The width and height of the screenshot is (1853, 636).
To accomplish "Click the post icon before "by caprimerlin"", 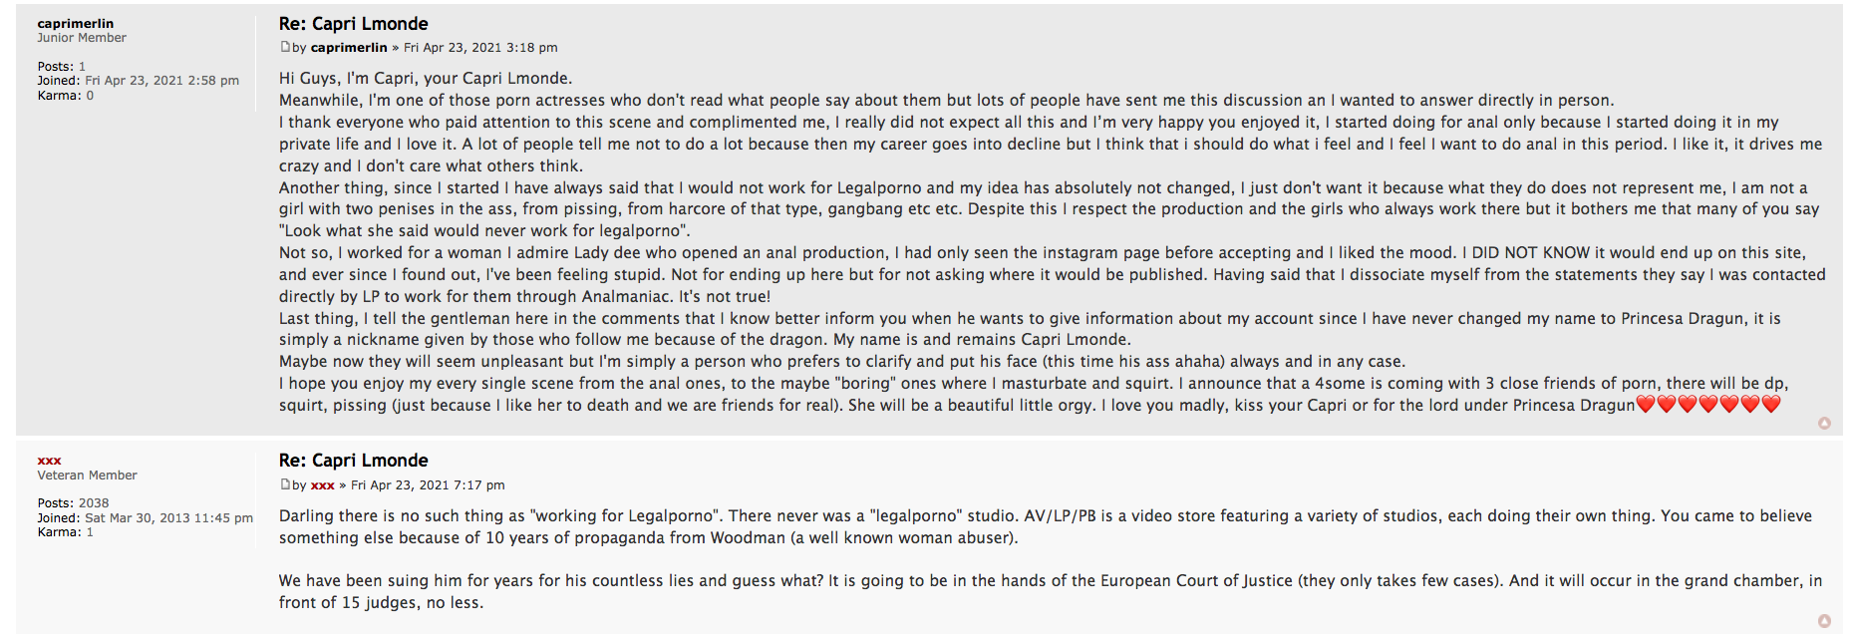I will click(x=285, y=47).
